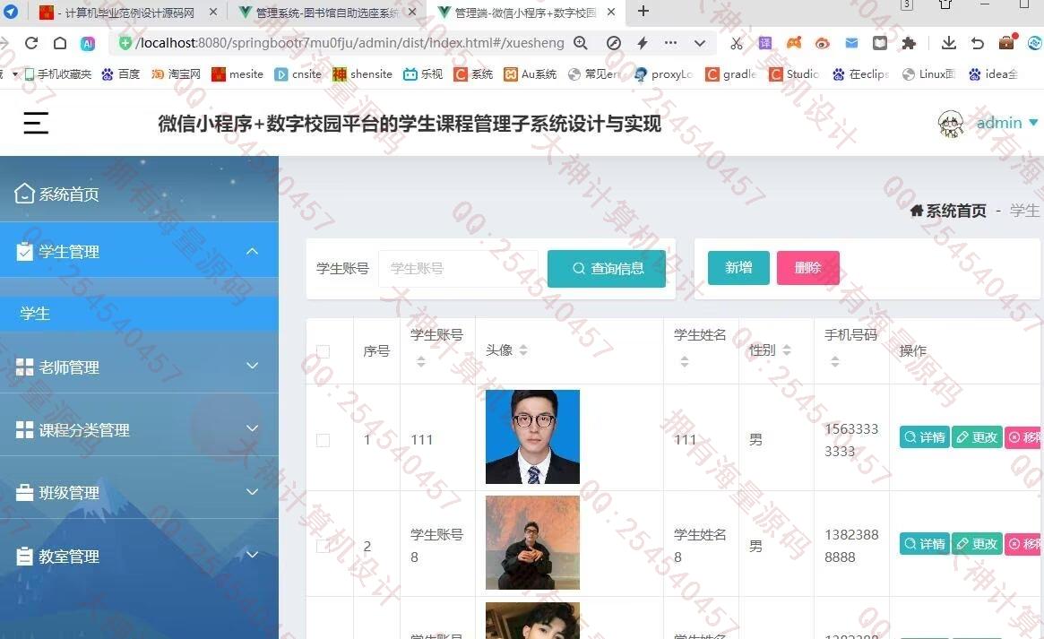This screenshot has width=1044, height=639.
Task: Sort by the 手机号码 column arrows
Action: 835,361
